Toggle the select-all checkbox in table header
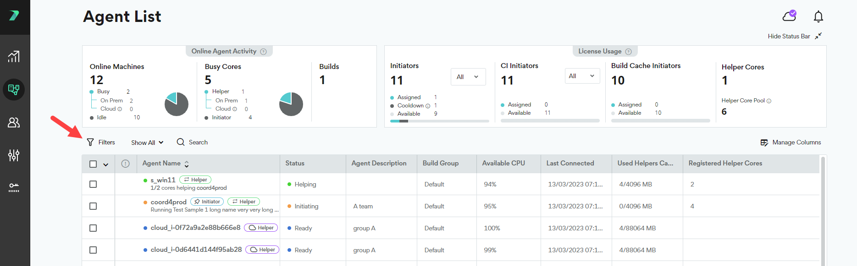This screenshot has height=266, width=857. coord(93,164)
